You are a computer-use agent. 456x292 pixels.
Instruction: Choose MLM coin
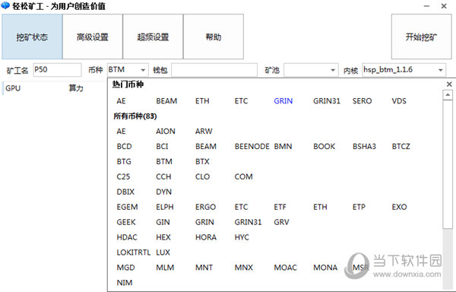[165, 267]
